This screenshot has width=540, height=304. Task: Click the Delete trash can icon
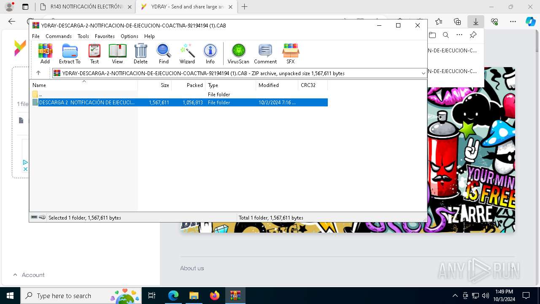click(x=140, y=54)
